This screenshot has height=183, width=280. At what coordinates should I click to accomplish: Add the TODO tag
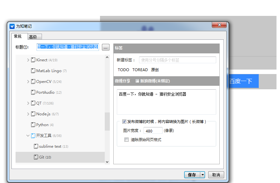pos(123,70)
